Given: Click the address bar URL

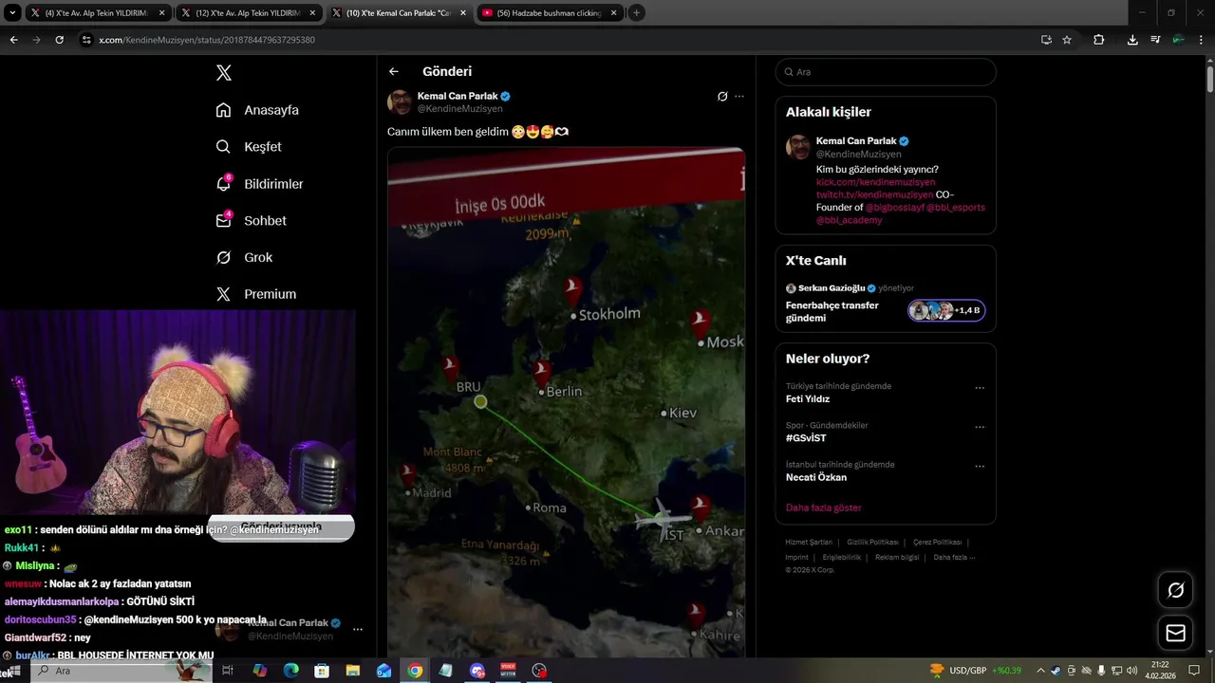Looking at the screenshot, I should point(207,40).
